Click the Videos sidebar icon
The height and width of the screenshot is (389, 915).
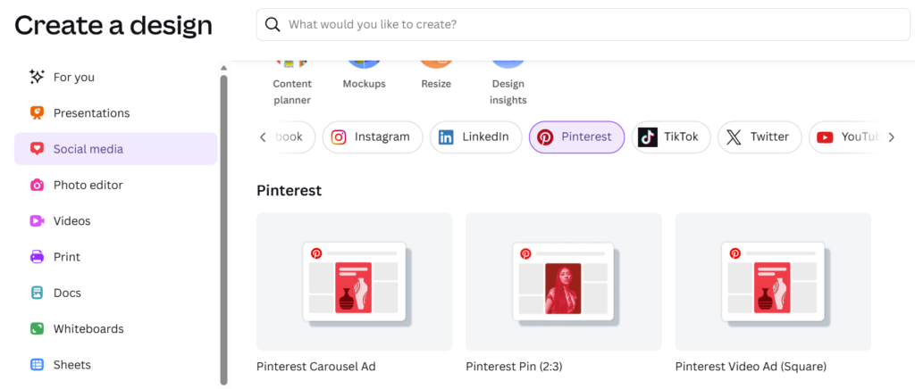pyautogui.click(x=37, y=220)
